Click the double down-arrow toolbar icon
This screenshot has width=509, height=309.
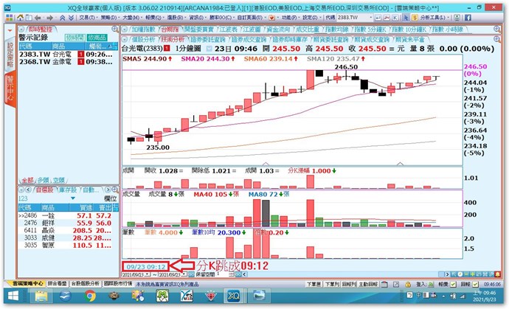point(71,18)
